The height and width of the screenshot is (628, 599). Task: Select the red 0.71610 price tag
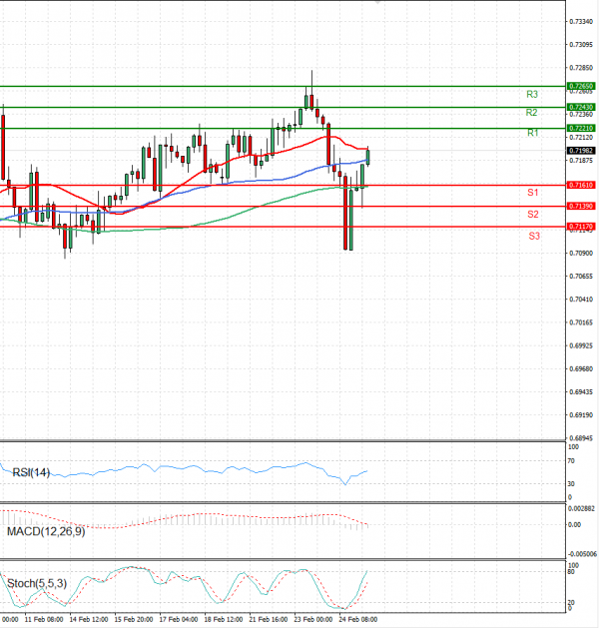point(581,185)
